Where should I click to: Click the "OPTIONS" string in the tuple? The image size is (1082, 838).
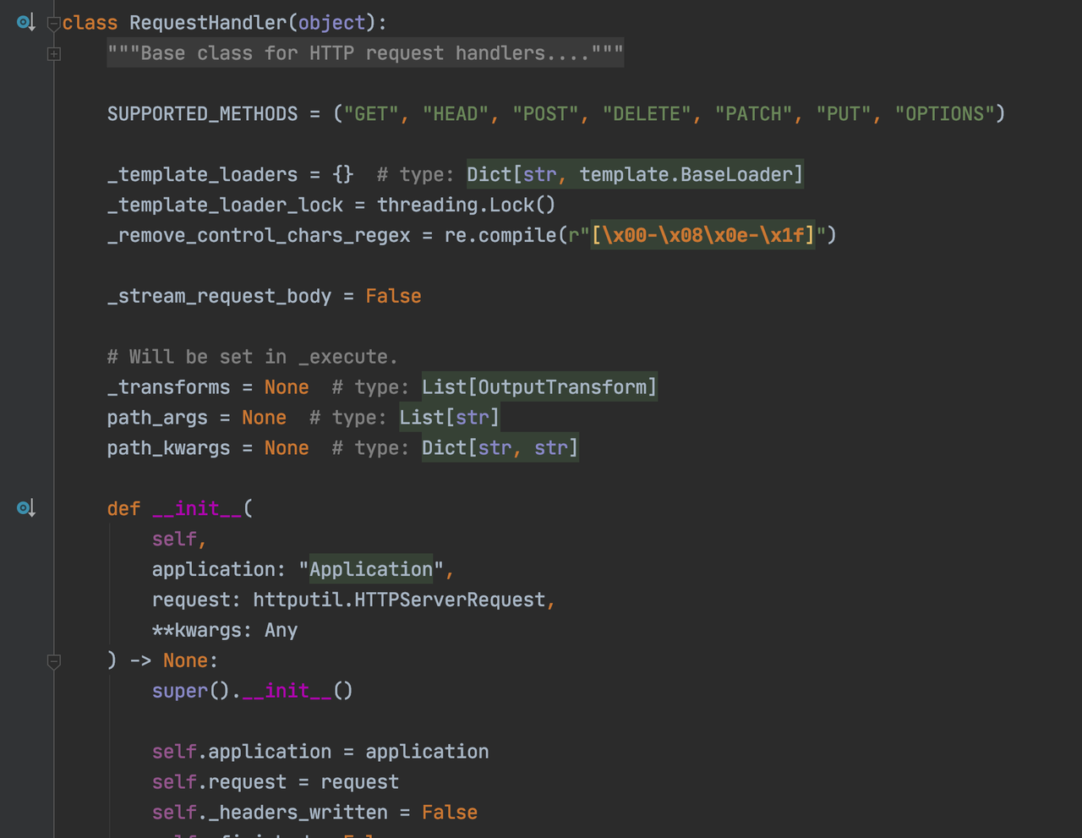(x=944, y=114)
